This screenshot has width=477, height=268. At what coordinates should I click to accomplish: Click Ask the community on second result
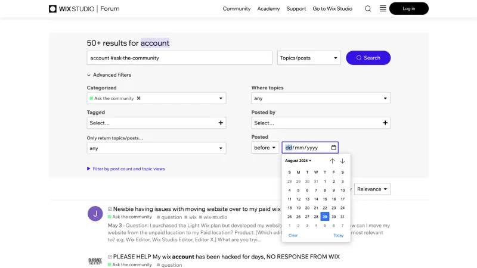pos(130,264)
